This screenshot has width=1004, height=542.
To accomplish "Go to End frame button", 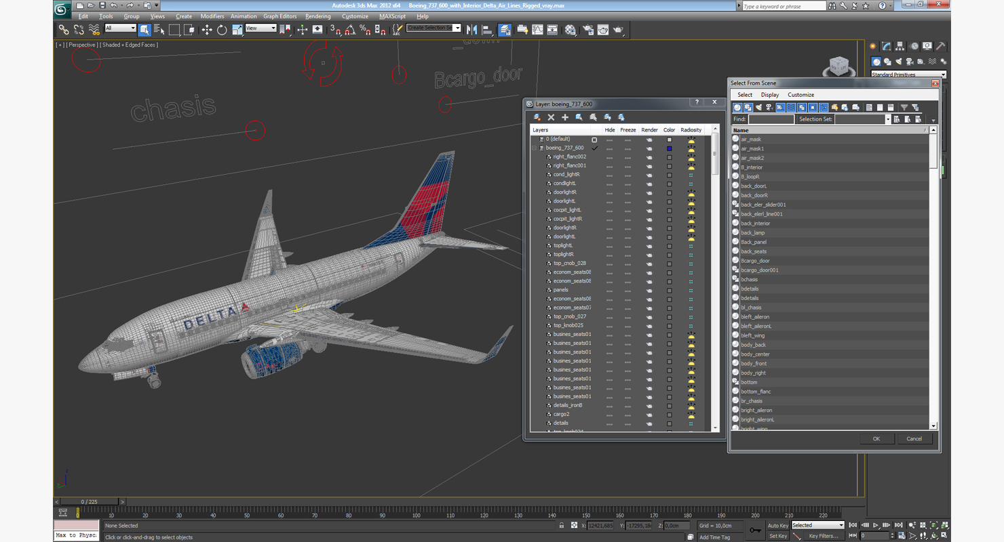I will coord(898,525).
